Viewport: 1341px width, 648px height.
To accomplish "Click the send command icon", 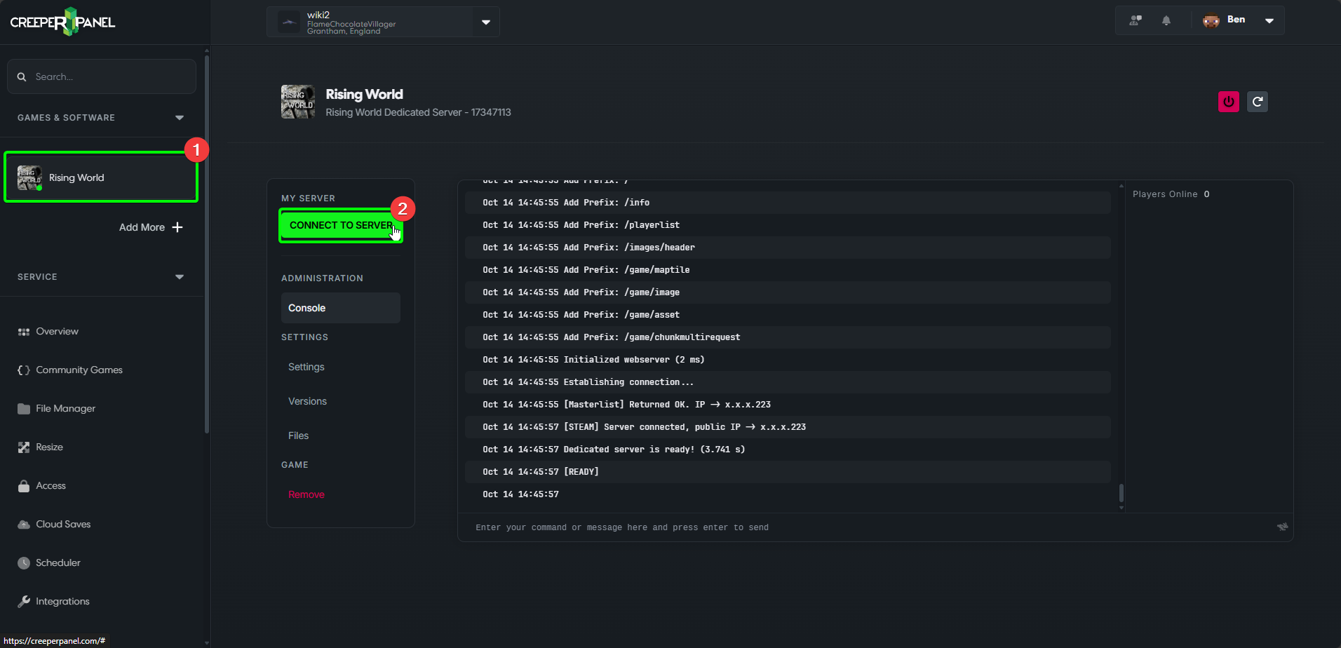I will click(x=1282, y=527).
